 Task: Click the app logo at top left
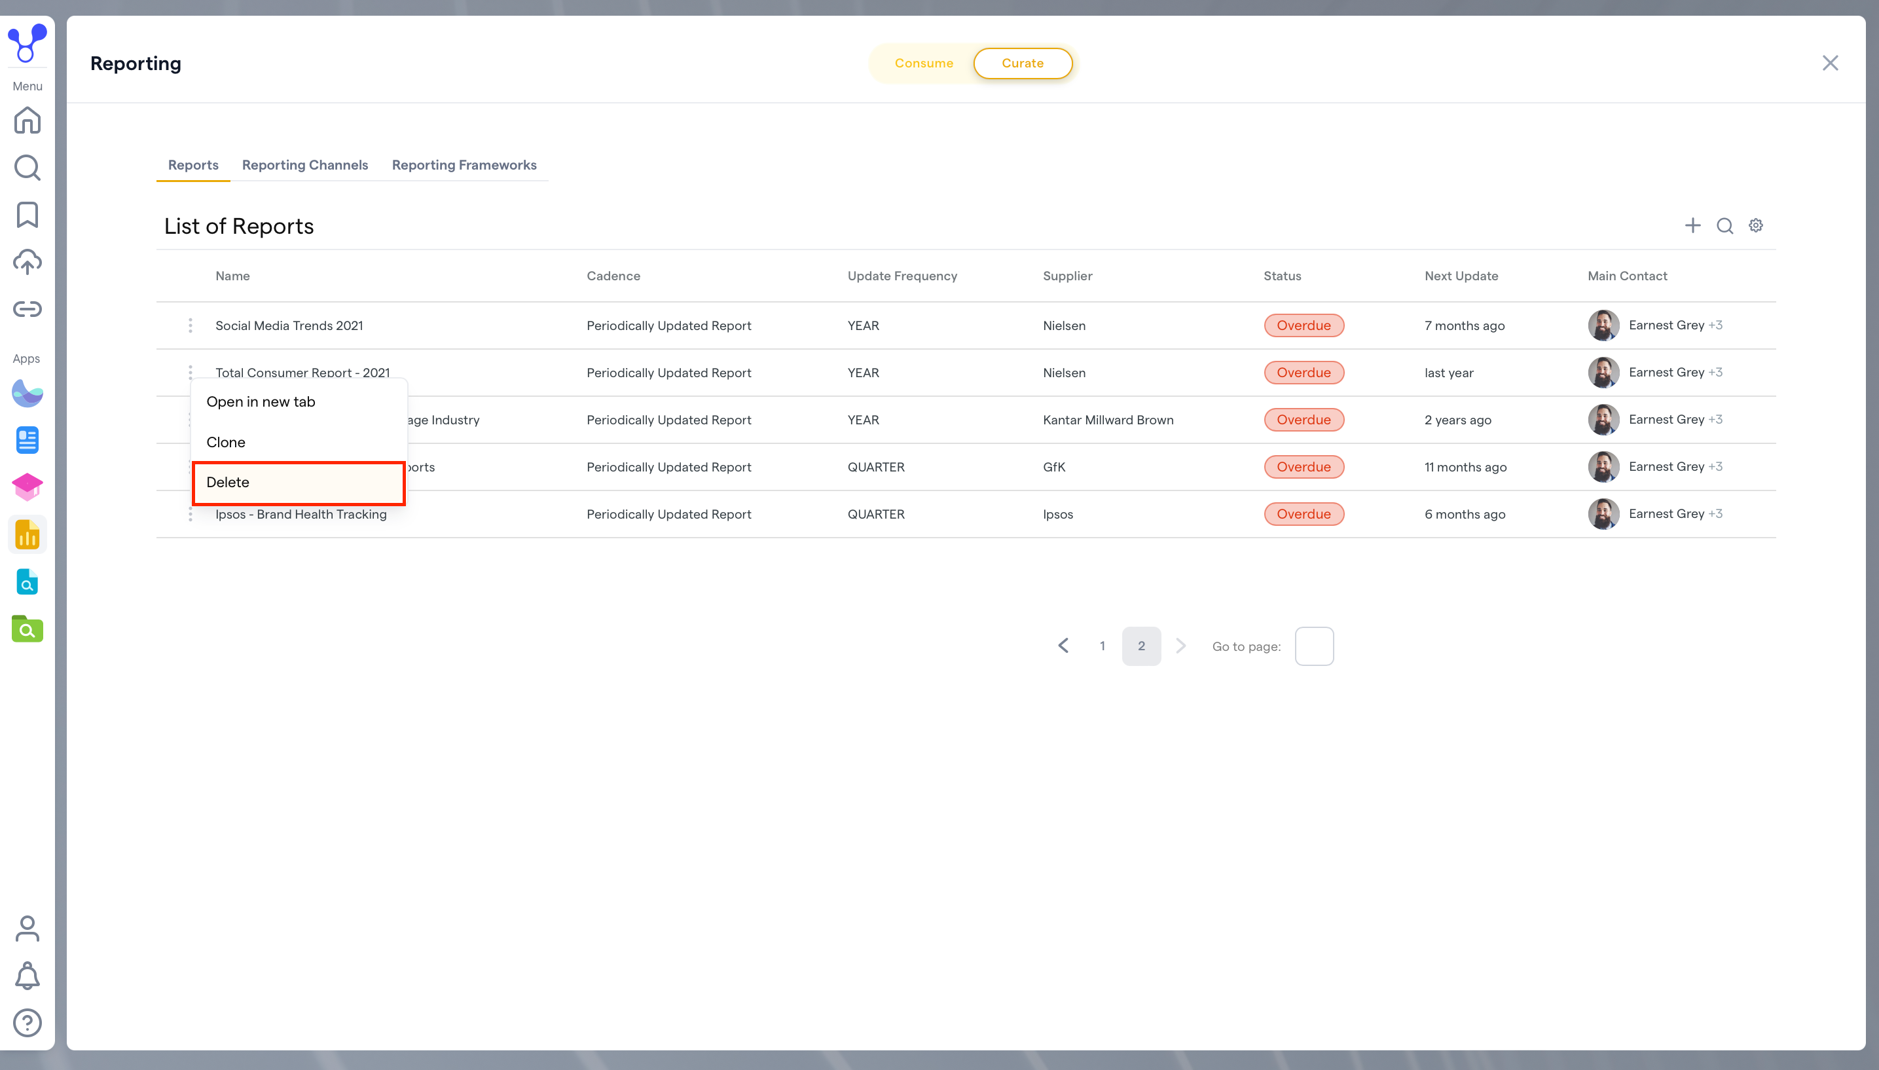27,43
